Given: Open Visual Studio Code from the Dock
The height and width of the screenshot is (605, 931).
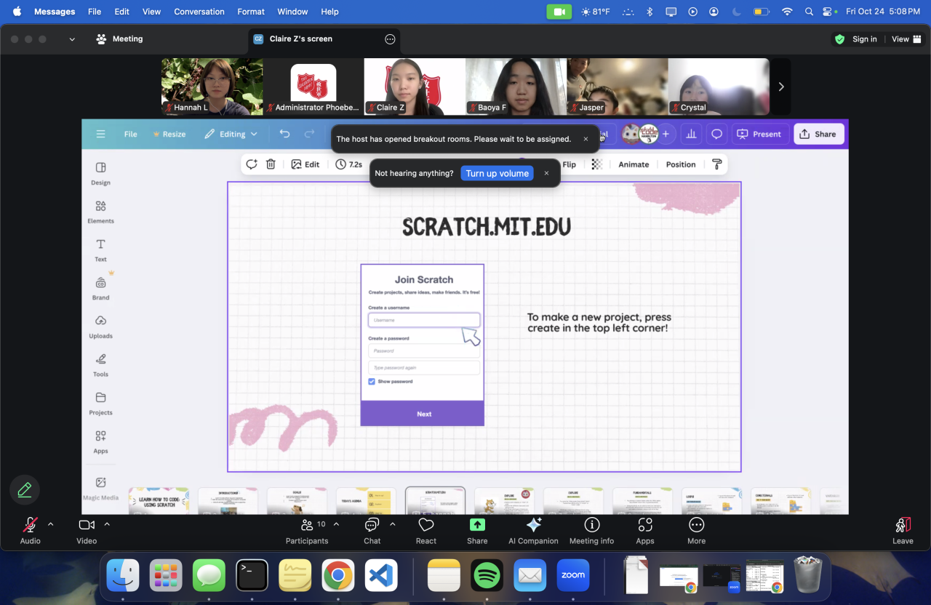Looking at the screenshot, I should 381,576.
